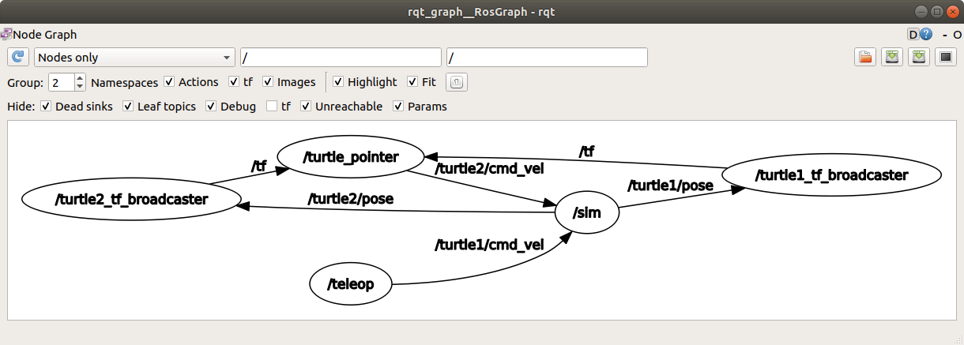This screenshot has height=345, width=964.
Task: Click the load DOT file folder icon
Action: click(x=865, y=58)
